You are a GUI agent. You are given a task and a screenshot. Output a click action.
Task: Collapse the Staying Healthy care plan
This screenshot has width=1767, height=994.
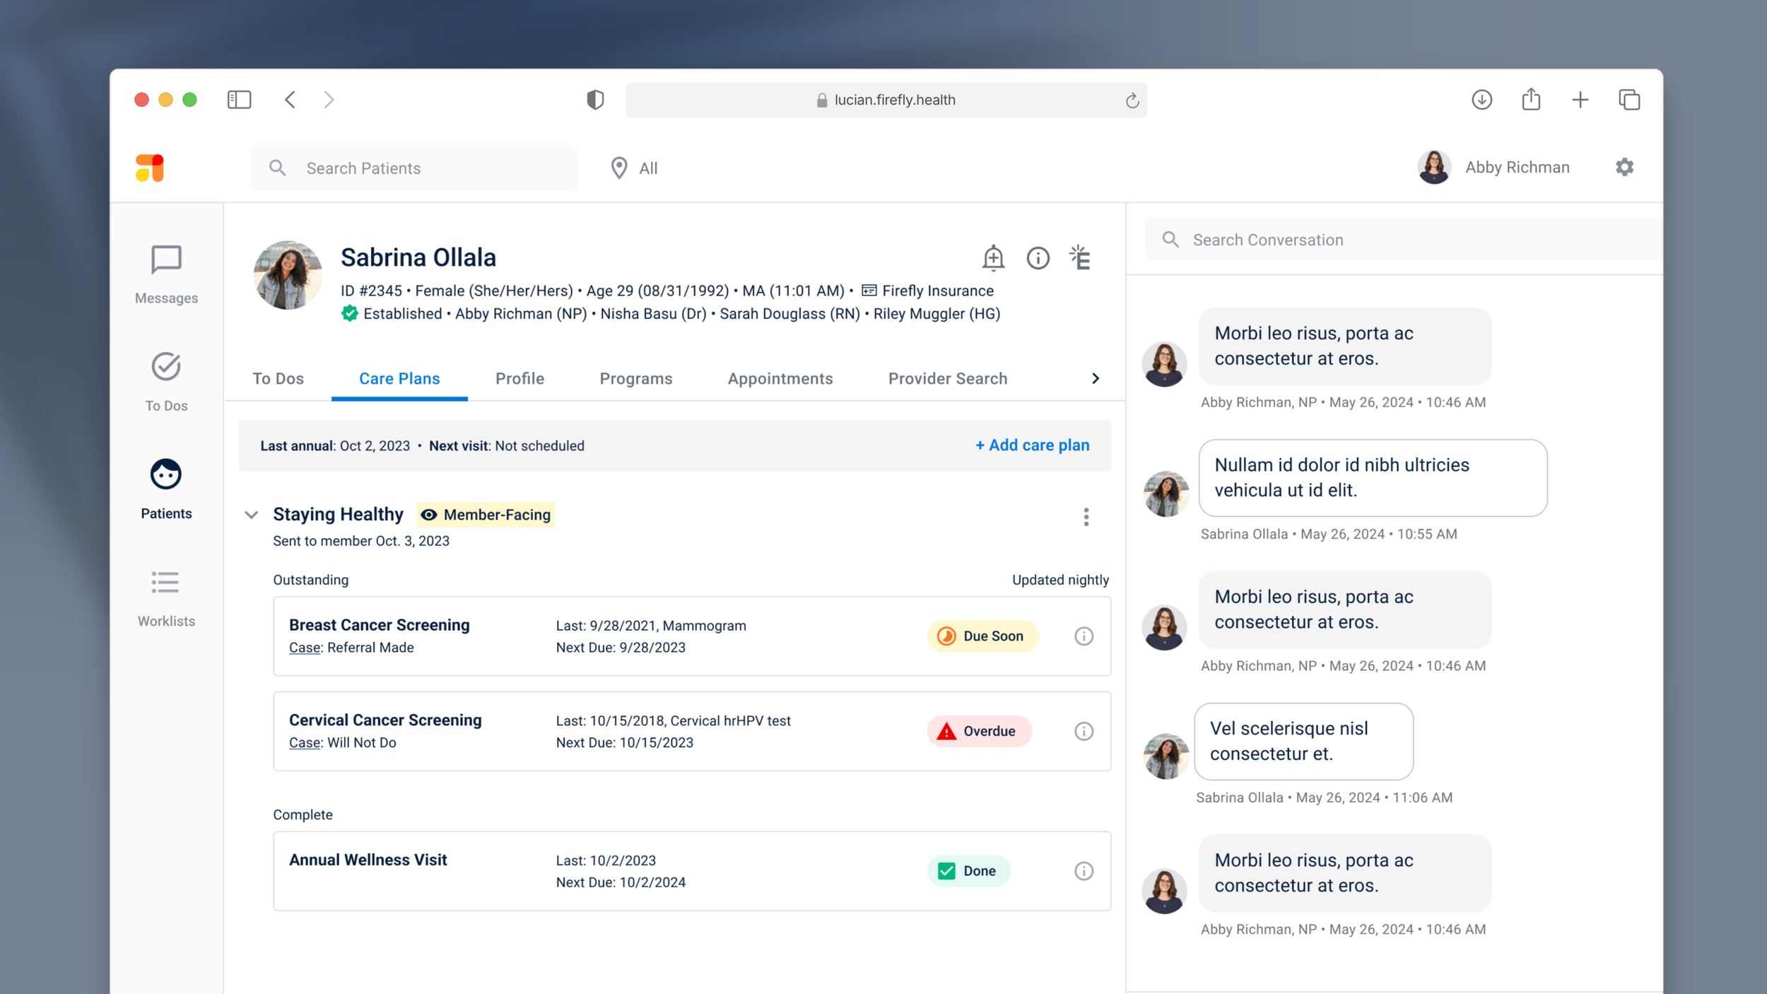(x=251, y=515)
